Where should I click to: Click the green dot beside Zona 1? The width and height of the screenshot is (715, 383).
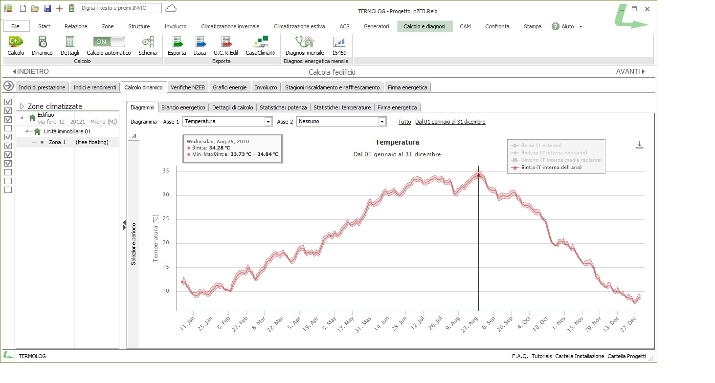tap(42, 142)
